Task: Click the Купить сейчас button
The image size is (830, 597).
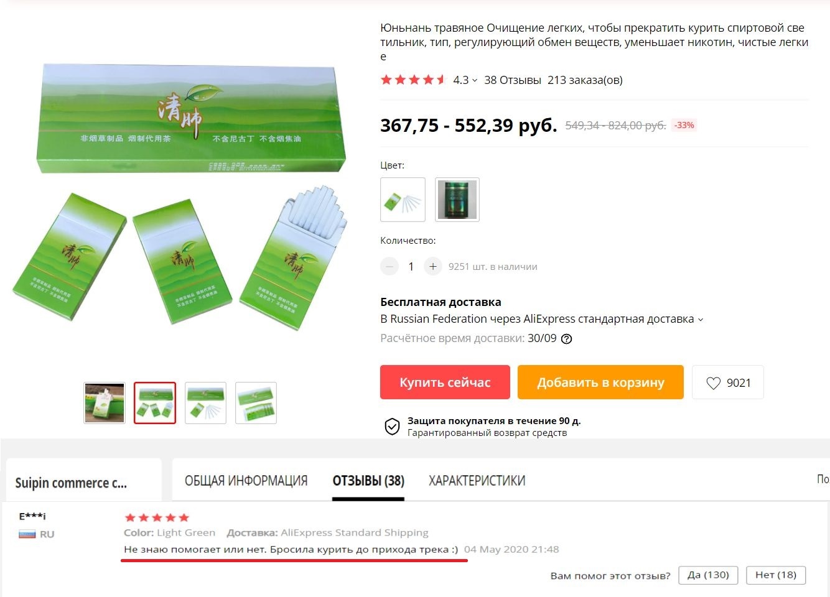Action: pyautogui.click(x=445, y=382)
